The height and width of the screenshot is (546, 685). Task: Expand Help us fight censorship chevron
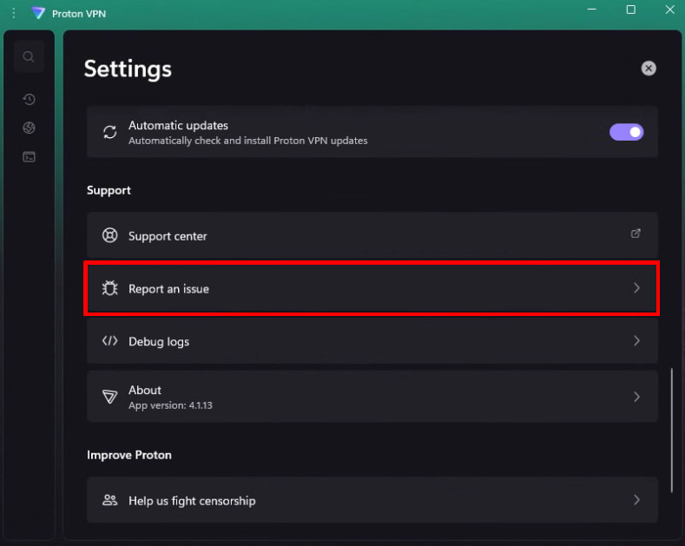pyautogui.click(x=636, y=500)
